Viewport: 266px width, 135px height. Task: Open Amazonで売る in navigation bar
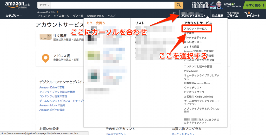click(95, 16)
